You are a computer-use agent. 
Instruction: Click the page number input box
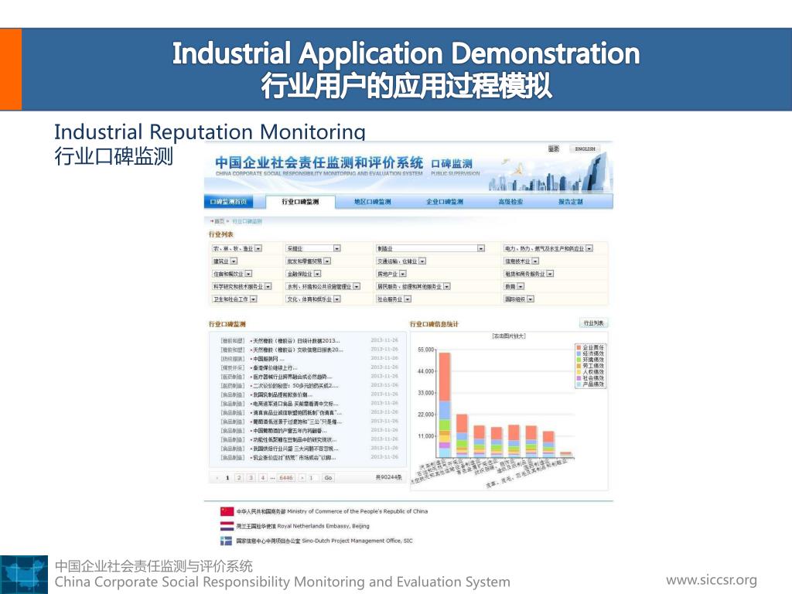tap(312, 478)
